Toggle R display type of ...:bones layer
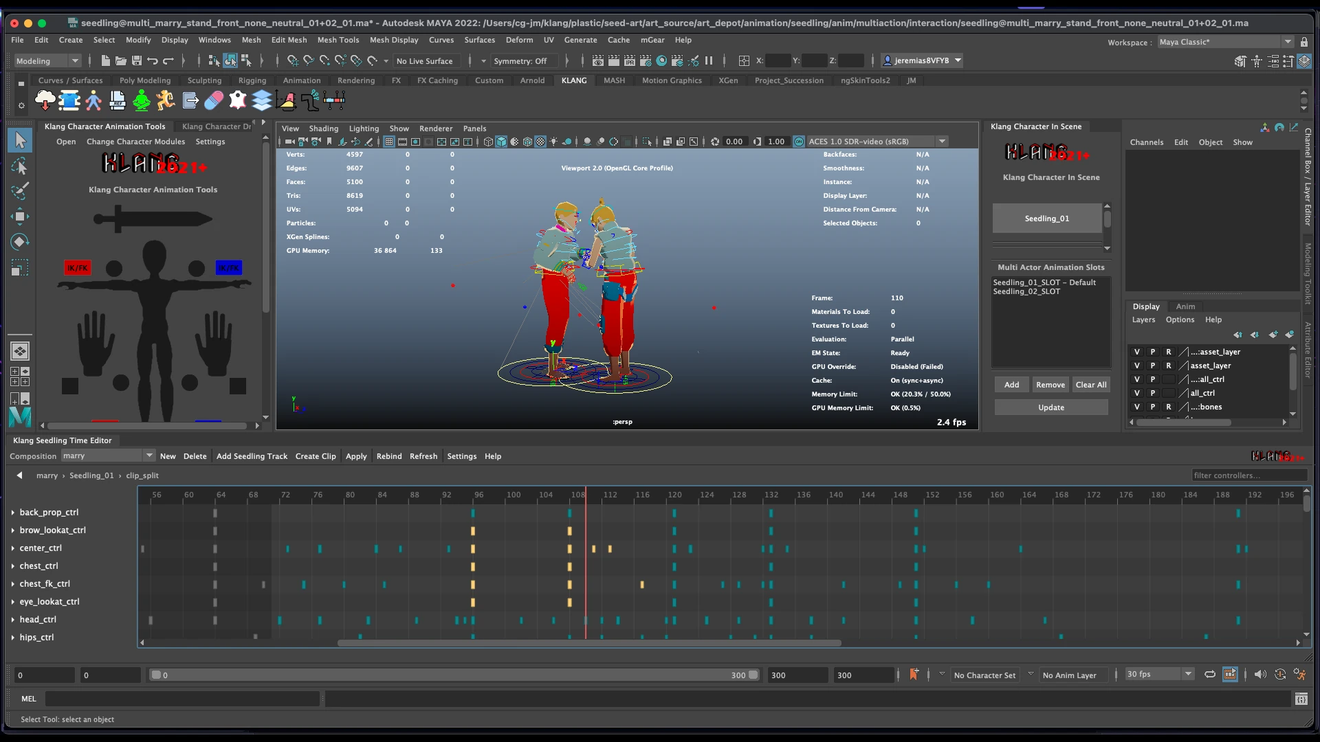The height and width of the screenshot is (742, 1320). (1168, 407)
